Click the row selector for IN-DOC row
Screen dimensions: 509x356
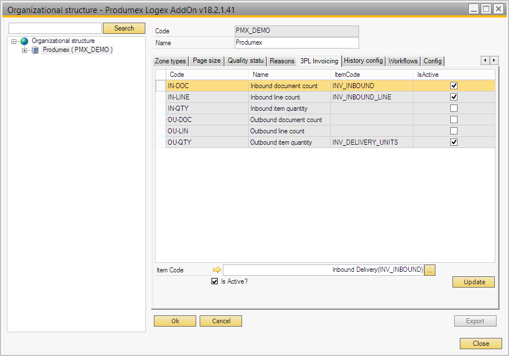click(x=161, y=86)
